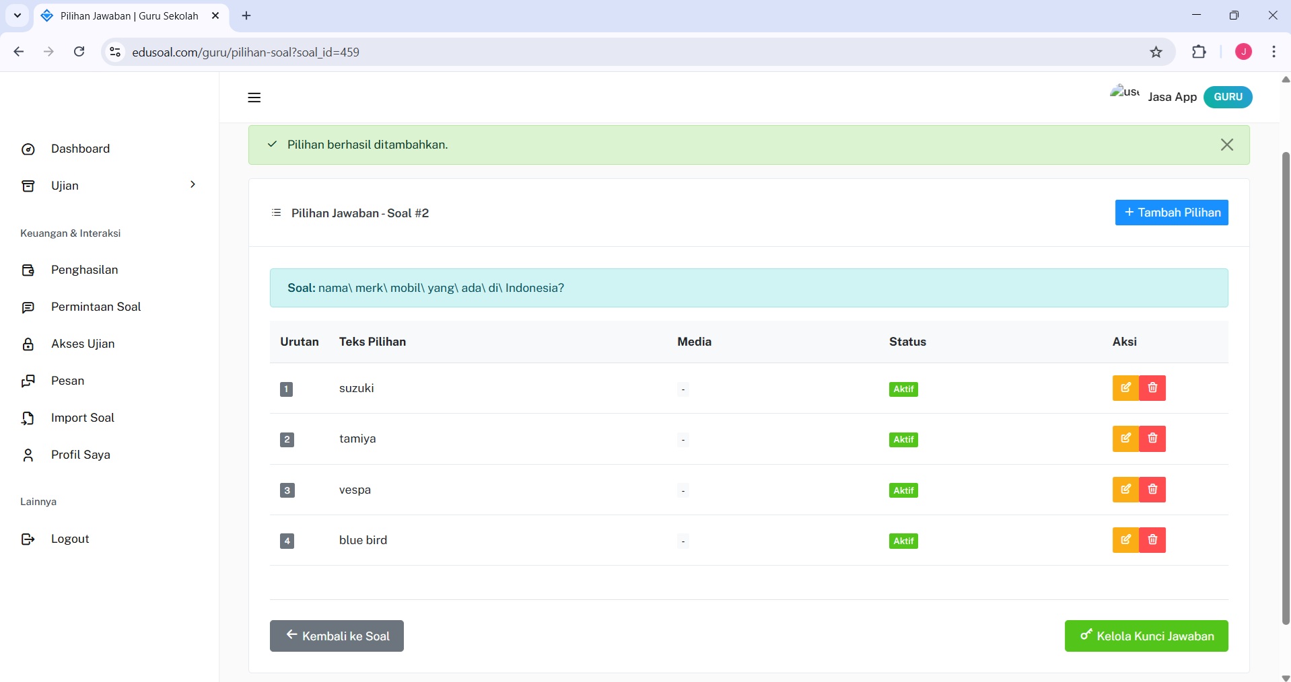This screenshot has width=1291, height=682.
Task: Toggle the hamburger sidebar menu
Action: tap(254, 98)
